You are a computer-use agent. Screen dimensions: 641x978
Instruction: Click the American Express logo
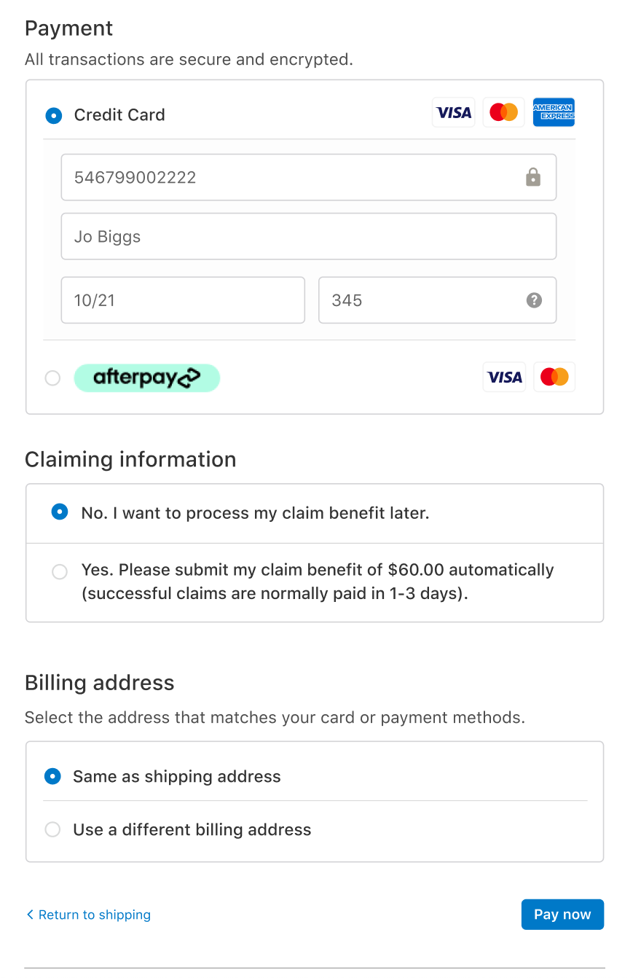tap(554, 112)
